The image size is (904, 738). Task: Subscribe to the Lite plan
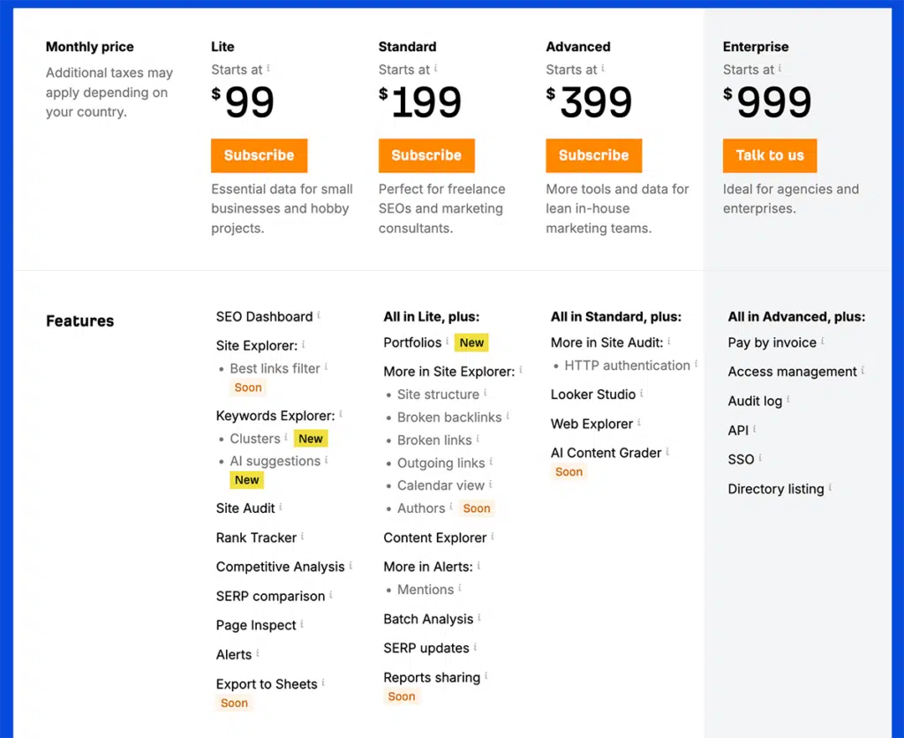point(258,155)
